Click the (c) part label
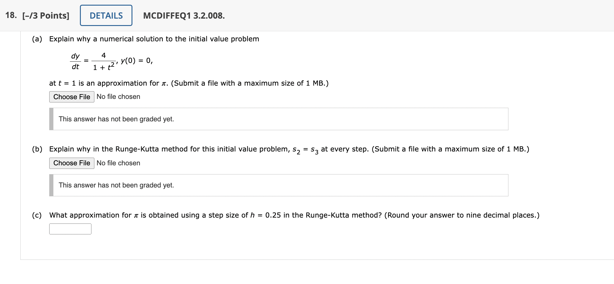Viewport: 614px width, 284px height. [37, 215]
